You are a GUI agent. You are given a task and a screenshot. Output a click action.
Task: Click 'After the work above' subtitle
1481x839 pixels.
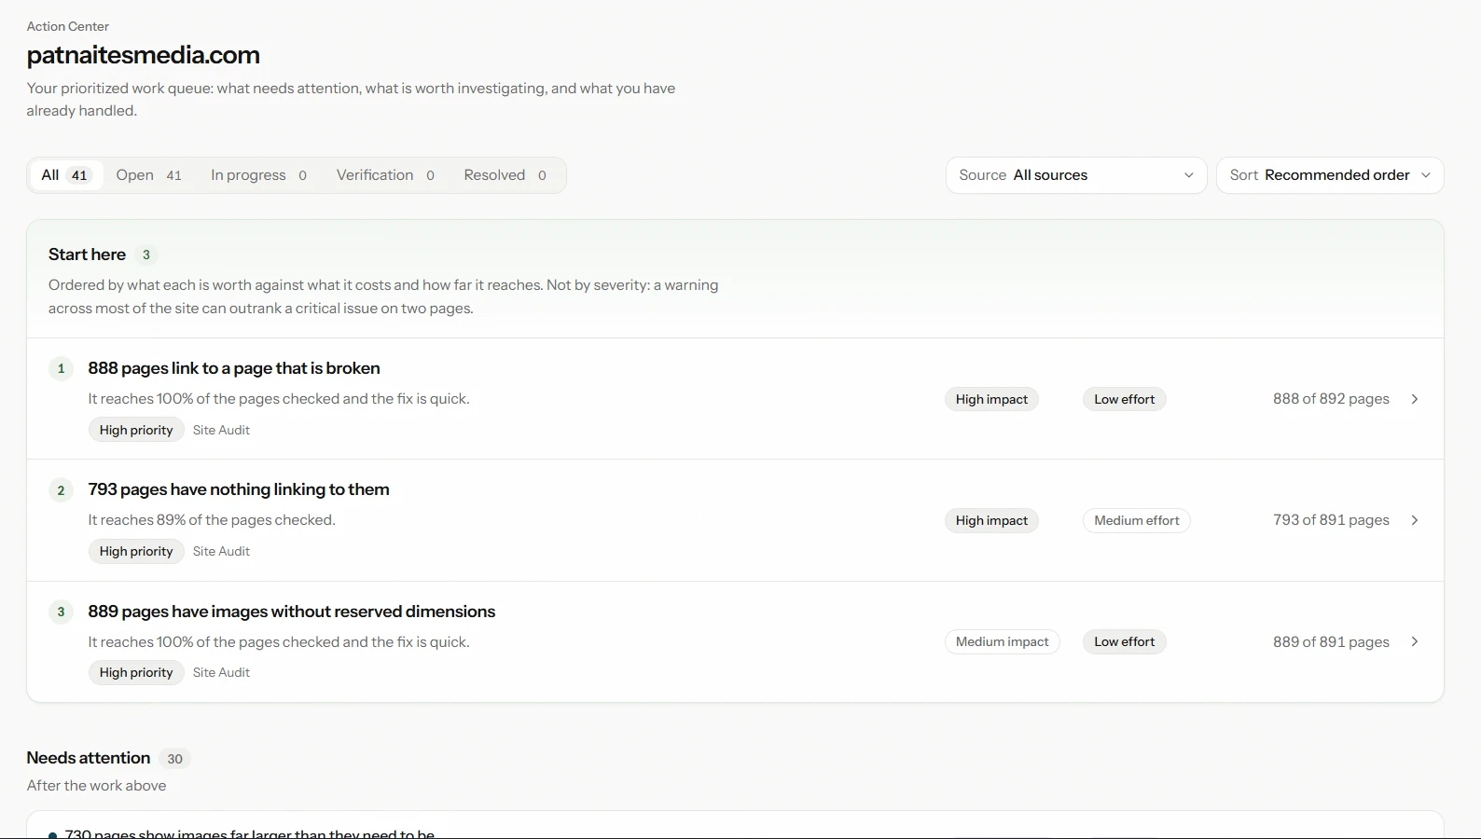(x=96, y=786)
